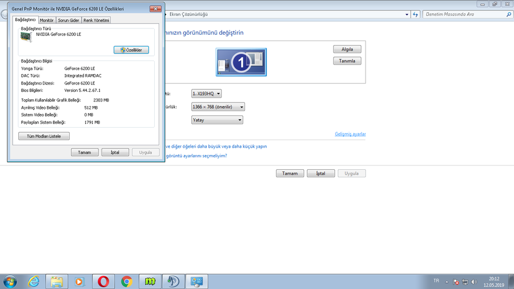Click Tüm Modları Listele button

pos(44,136)
